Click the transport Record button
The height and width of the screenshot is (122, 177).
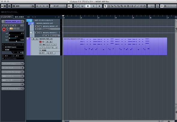pos(99,6)
